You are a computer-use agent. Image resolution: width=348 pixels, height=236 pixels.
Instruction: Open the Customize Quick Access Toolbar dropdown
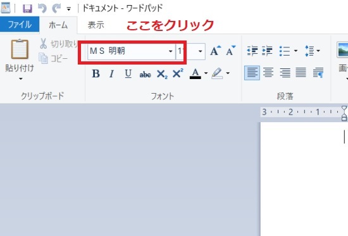click(69, 9)
